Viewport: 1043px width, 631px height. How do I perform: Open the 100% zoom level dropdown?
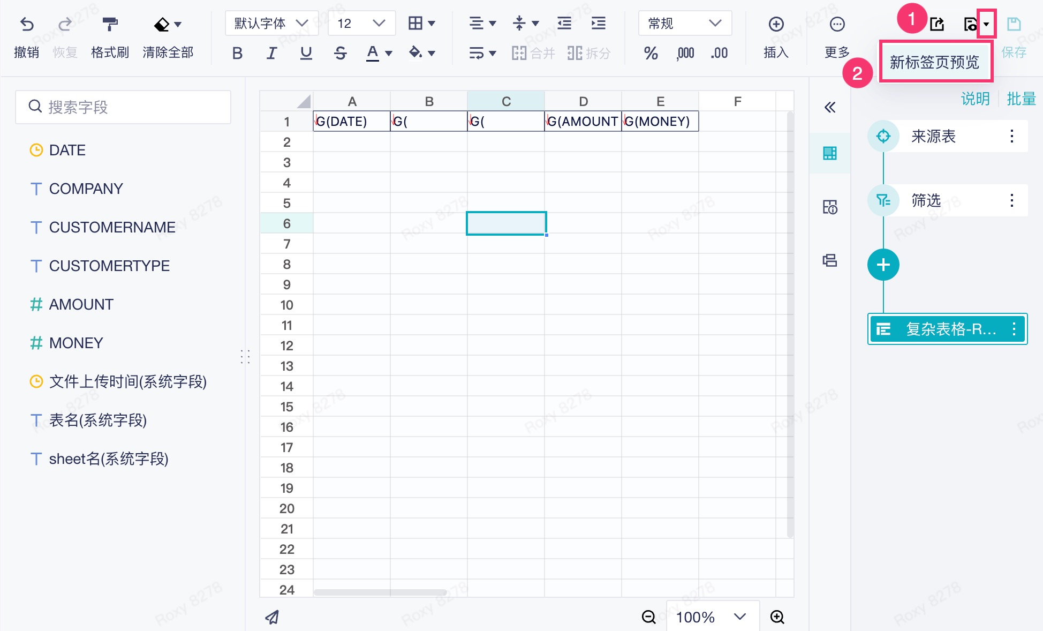tap(712, 617)
